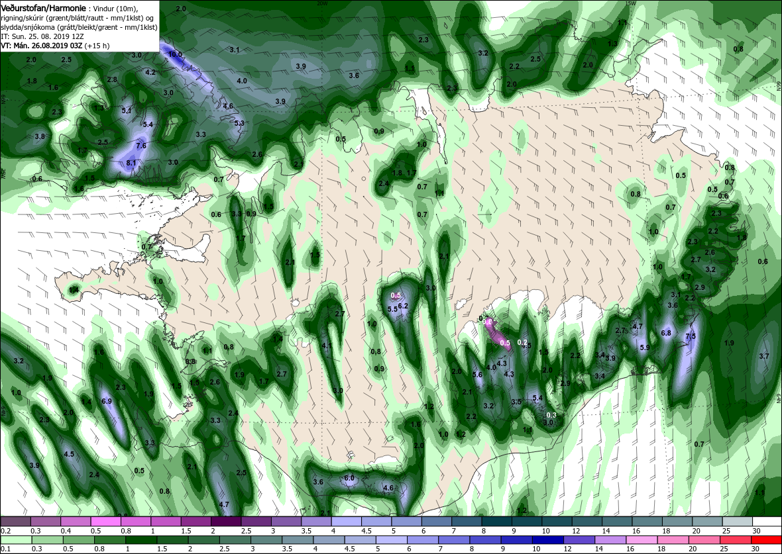The image size is (782, 554).
Task: Pick the lavender 4 swatch in upper legend
Action: pos(346,521)
